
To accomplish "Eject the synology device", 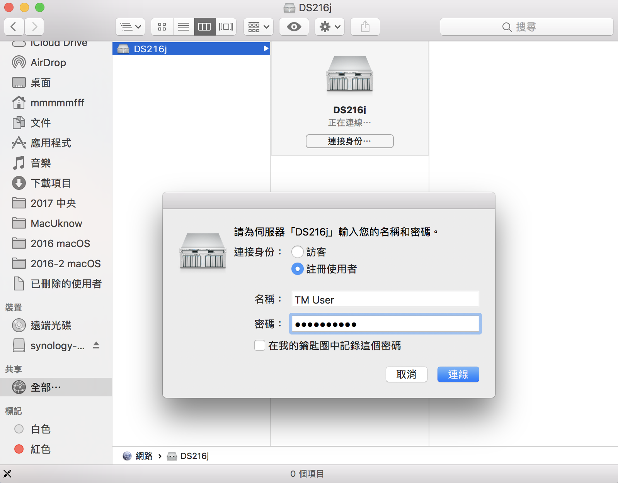I will point(96,345).
